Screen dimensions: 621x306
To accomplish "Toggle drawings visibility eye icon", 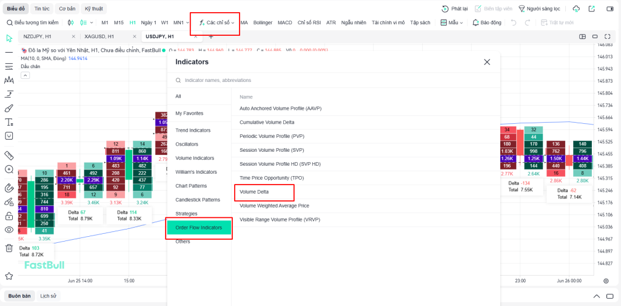I will pyautogui.click(x=8, y=229).
